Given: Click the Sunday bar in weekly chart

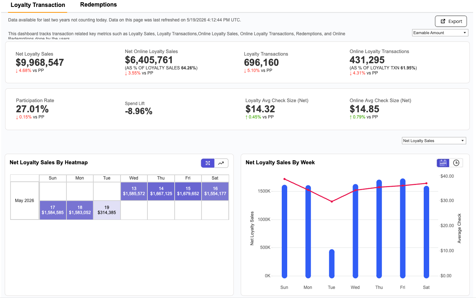Looking at the screenshot, I should pyautogui.click(x=284, y=231).
